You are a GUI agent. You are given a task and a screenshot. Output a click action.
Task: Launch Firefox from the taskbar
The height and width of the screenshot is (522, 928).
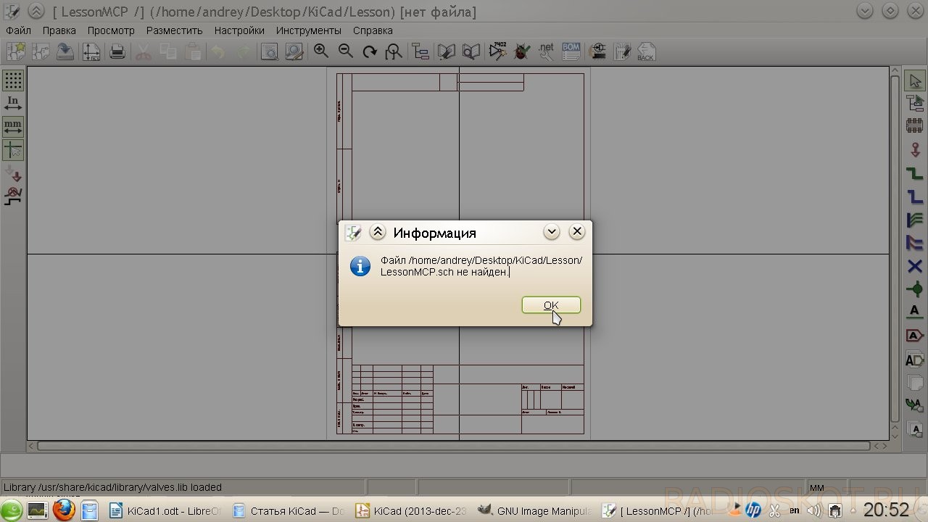(x=64, y=510)
